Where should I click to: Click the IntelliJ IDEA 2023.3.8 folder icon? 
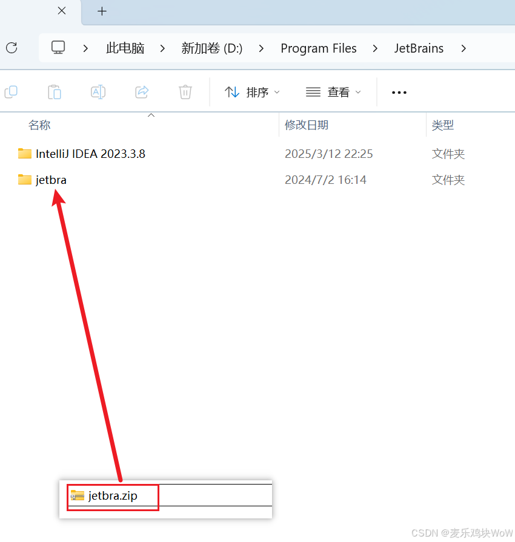(x=25, y=154)
